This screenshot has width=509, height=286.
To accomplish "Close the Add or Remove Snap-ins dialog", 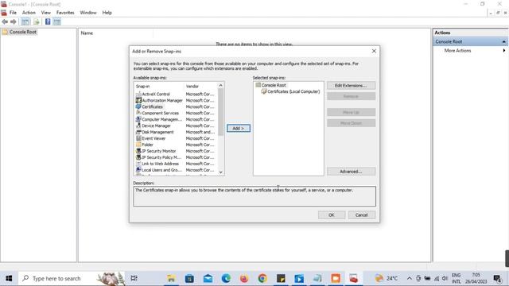I will coord(374,51).
